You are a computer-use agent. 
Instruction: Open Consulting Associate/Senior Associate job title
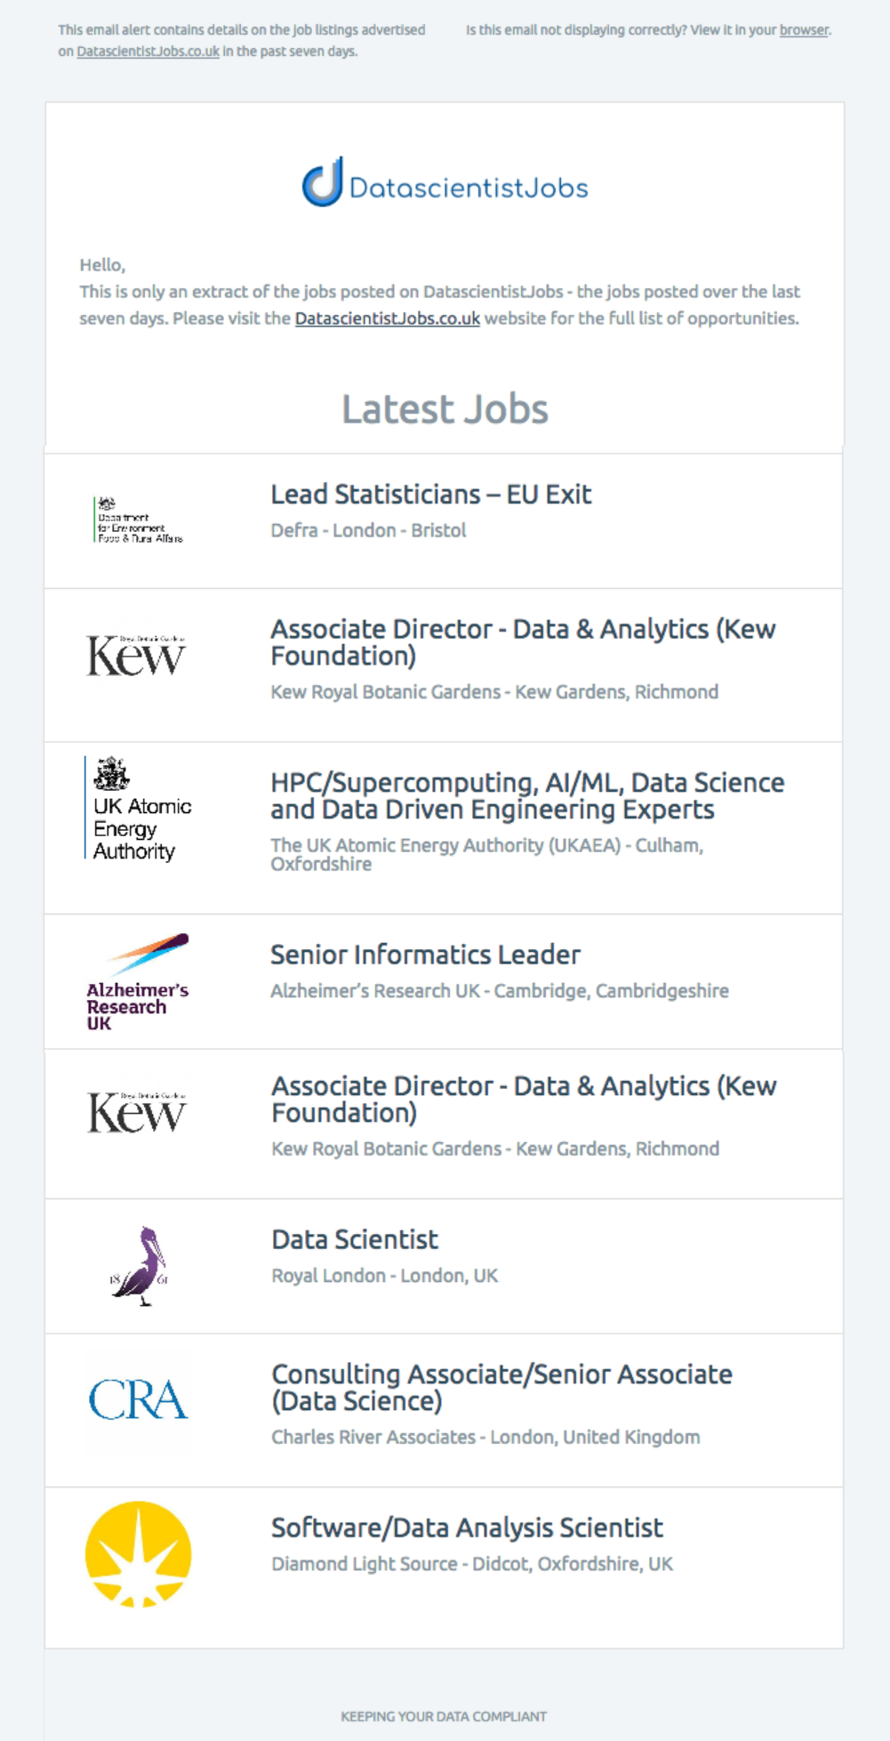501,1388
